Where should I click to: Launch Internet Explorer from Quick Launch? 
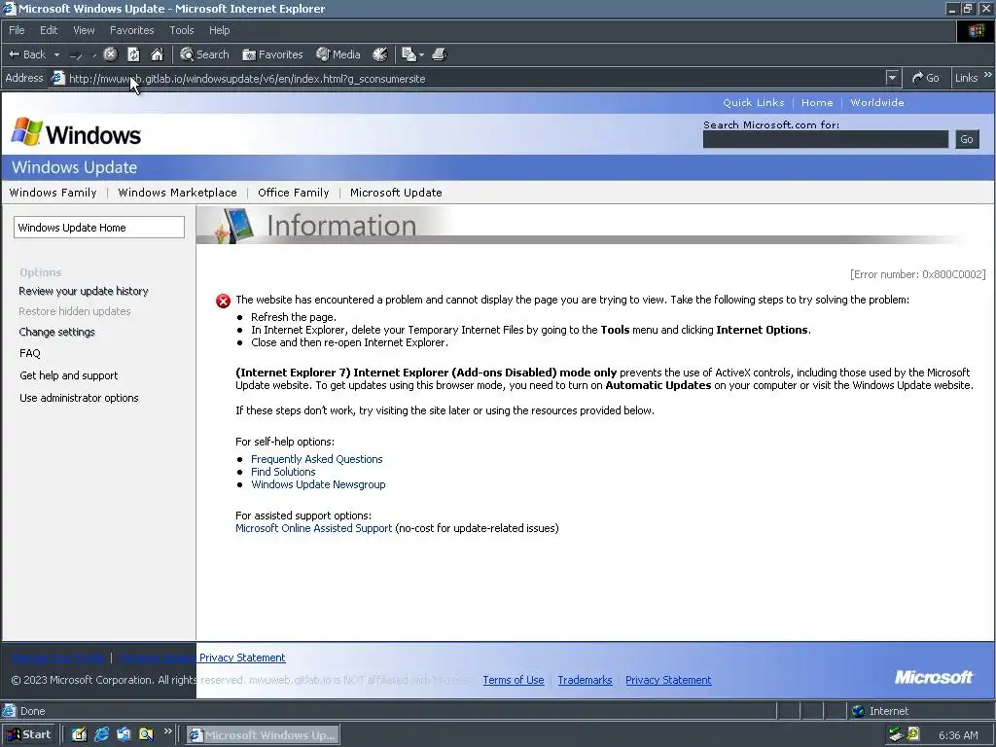[101, 735]
